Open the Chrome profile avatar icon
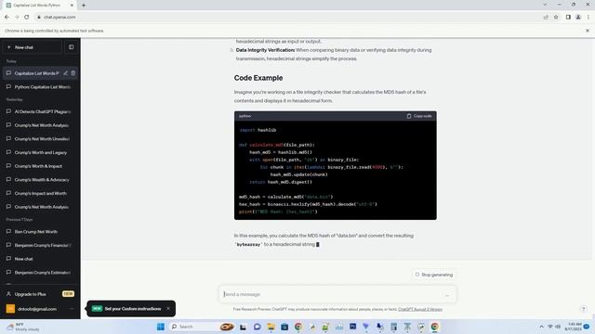This screenshot has height=334, width=595. click(578, 17)
